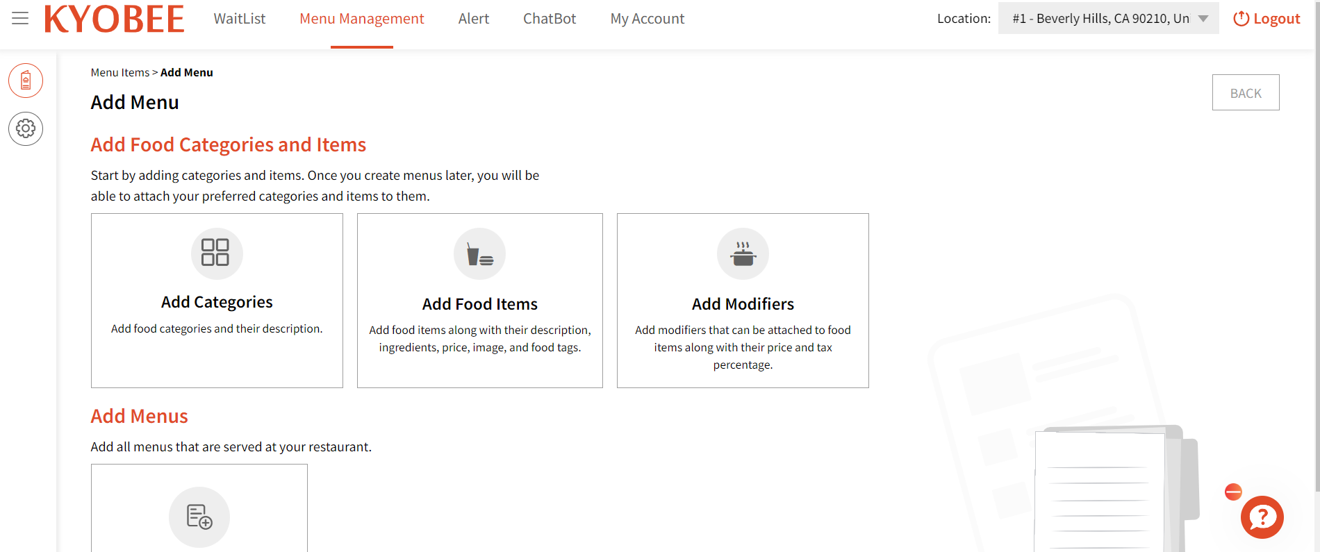The width and height of the screenshot is (1320, 552).
Task: Open the Add Food Items card title
Action: [x=480, y=304]
